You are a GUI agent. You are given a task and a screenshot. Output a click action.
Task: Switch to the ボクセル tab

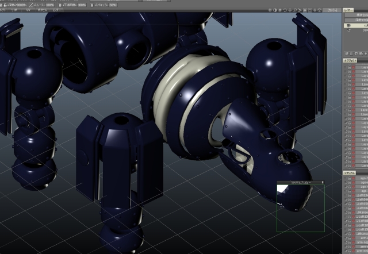point(43,10)
